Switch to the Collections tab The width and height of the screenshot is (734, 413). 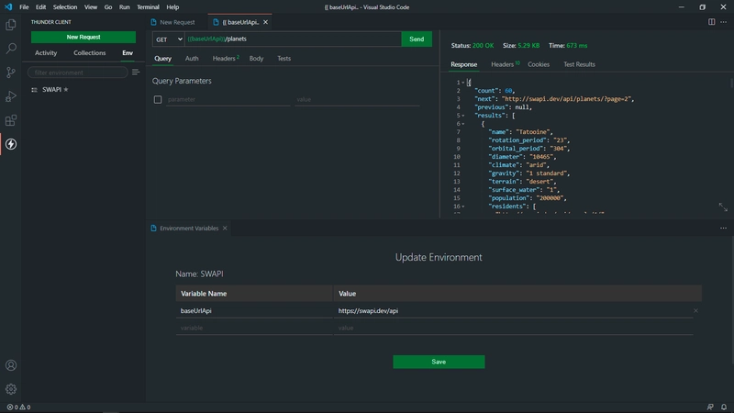click(x=89, y=53)
